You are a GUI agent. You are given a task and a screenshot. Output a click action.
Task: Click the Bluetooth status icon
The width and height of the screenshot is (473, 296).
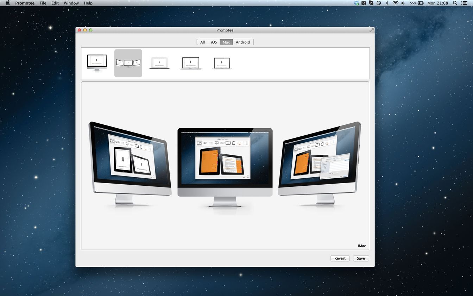pos(387,3)
